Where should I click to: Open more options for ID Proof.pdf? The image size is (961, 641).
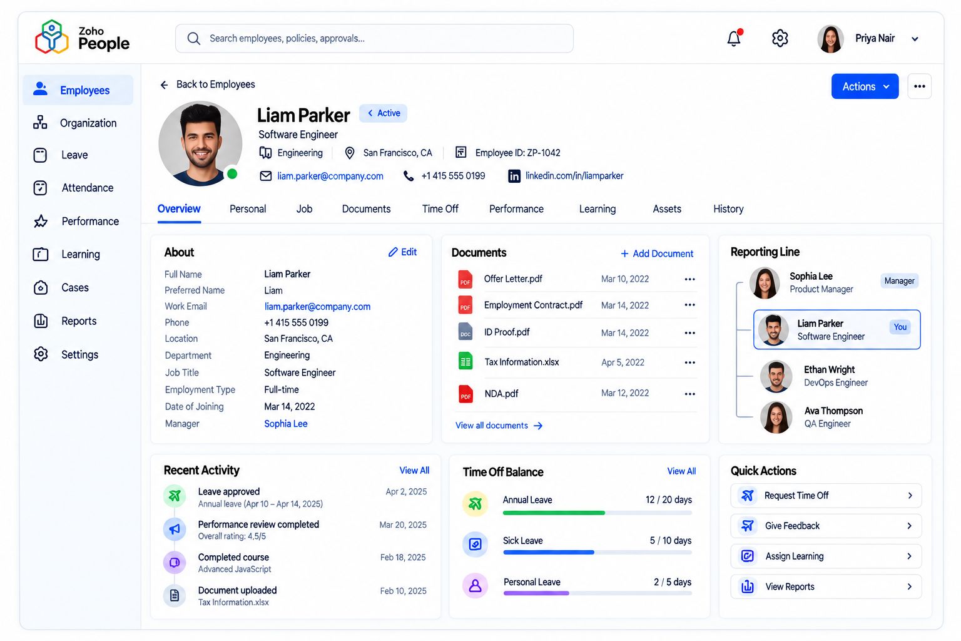(x=689, y=333)
